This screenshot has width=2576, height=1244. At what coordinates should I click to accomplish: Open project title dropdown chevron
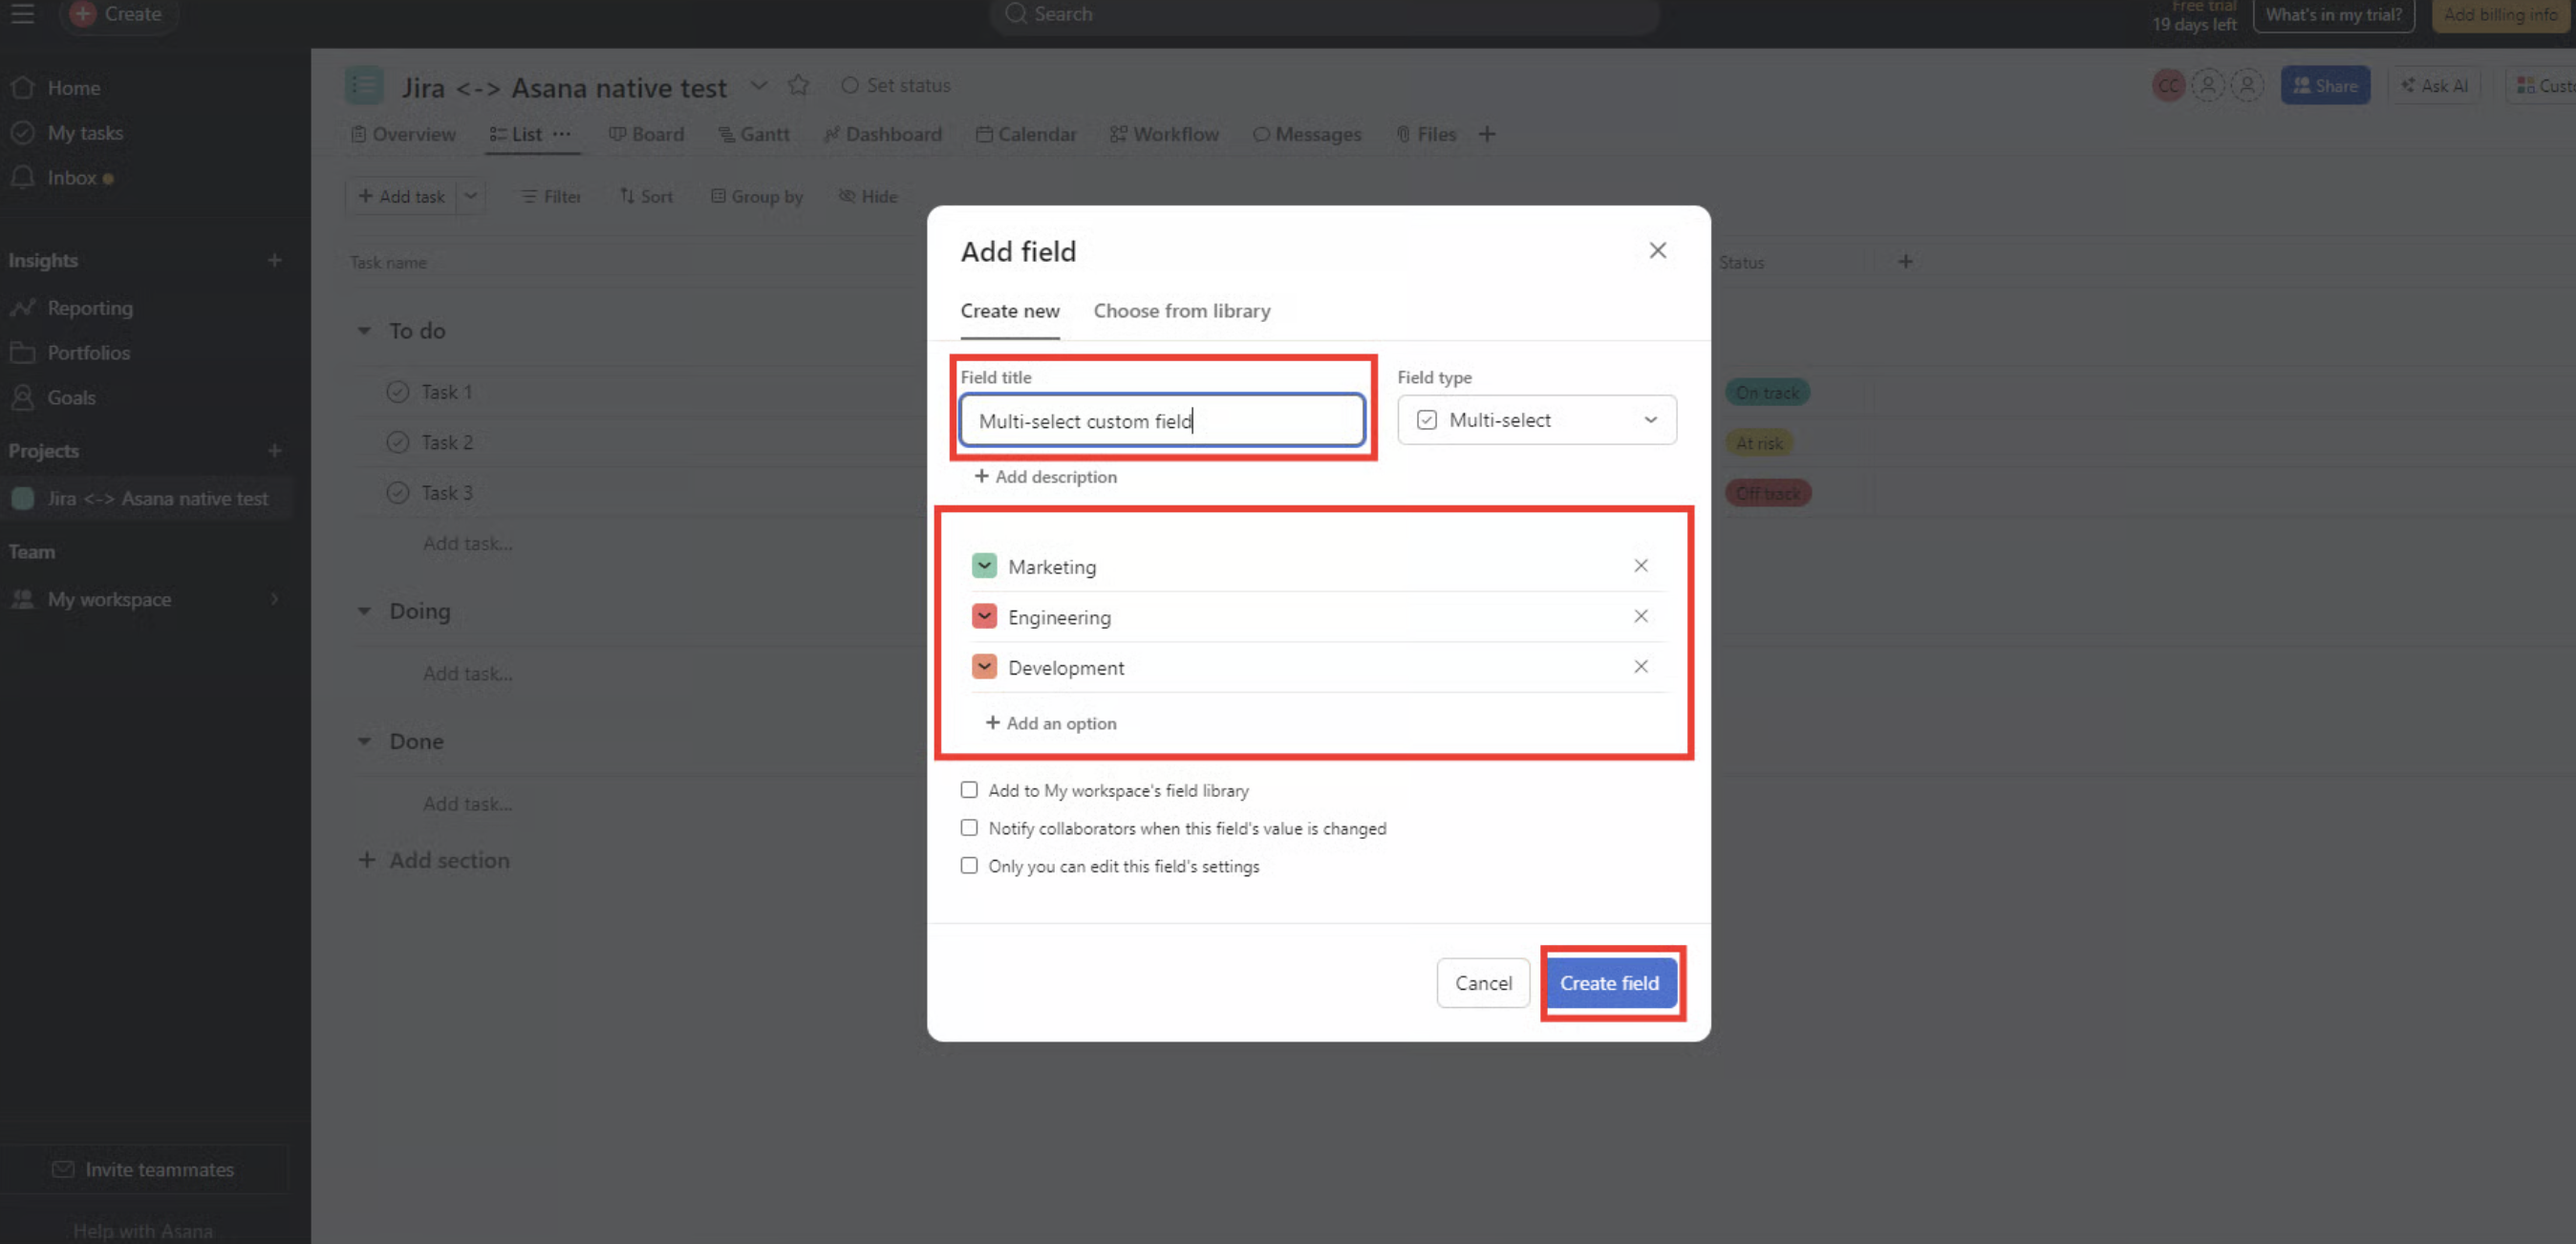[x=758, y=86]
